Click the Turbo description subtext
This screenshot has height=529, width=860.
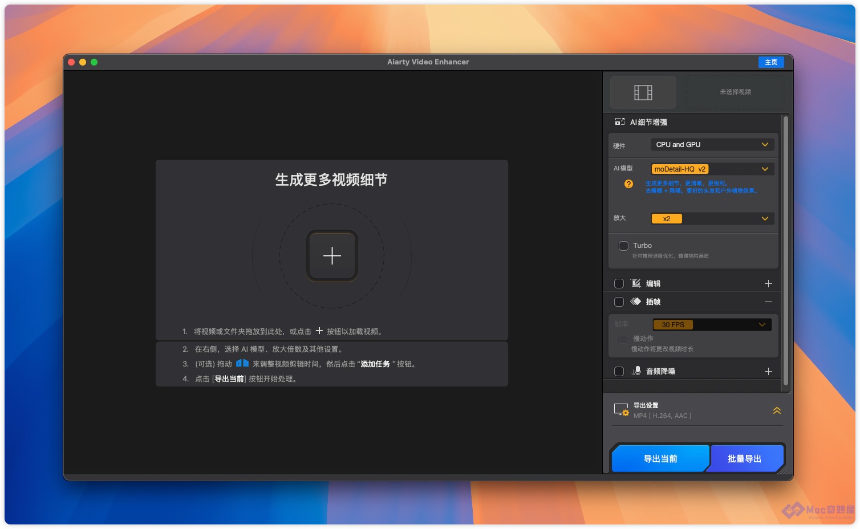671,256
